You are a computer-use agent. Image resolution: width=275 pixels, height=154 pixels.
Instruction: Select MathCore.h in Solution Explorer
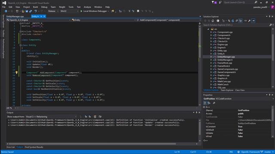[223, 85]
